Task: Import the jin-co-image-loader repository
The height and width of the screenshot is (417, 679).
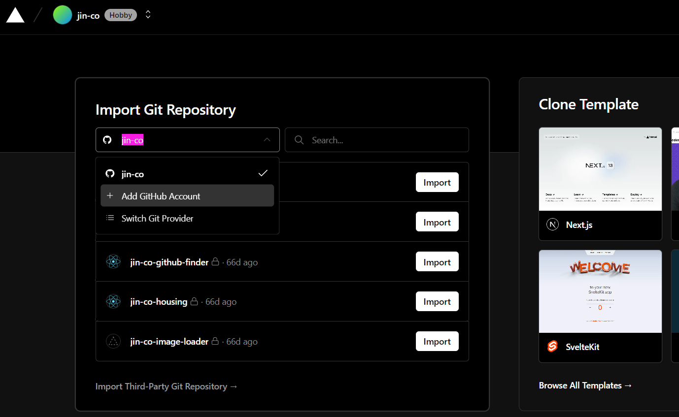Action: pos(437,341)
